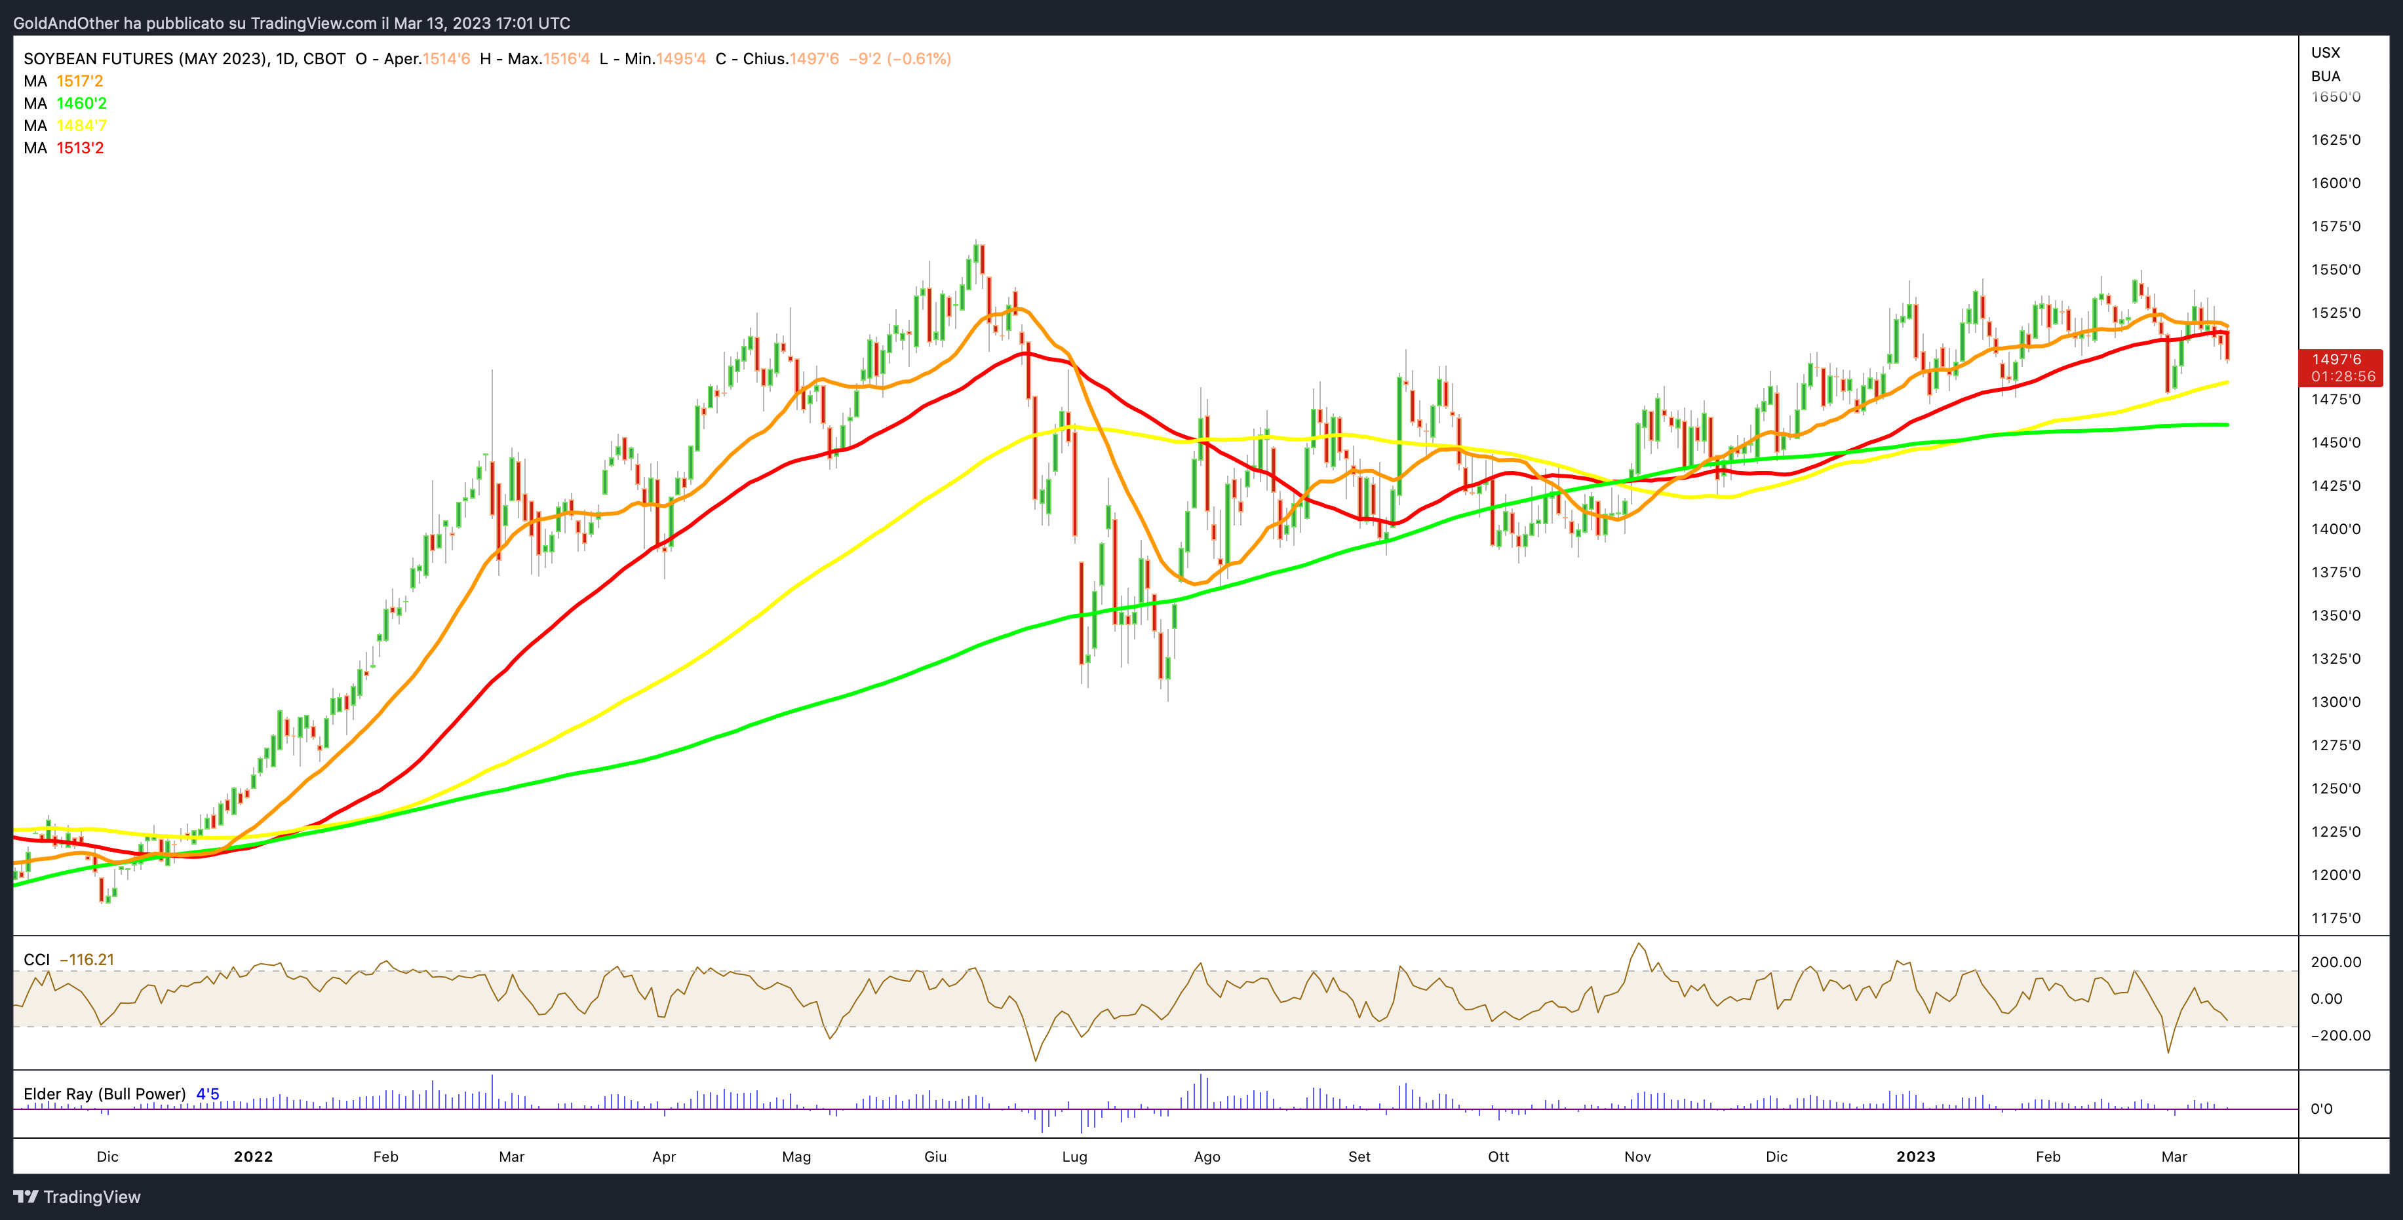Image resolution: width=2403 pixels, height=1220 pixels.
Task: Click the USX currency label on price axis
Action: tap(2326, 52)
